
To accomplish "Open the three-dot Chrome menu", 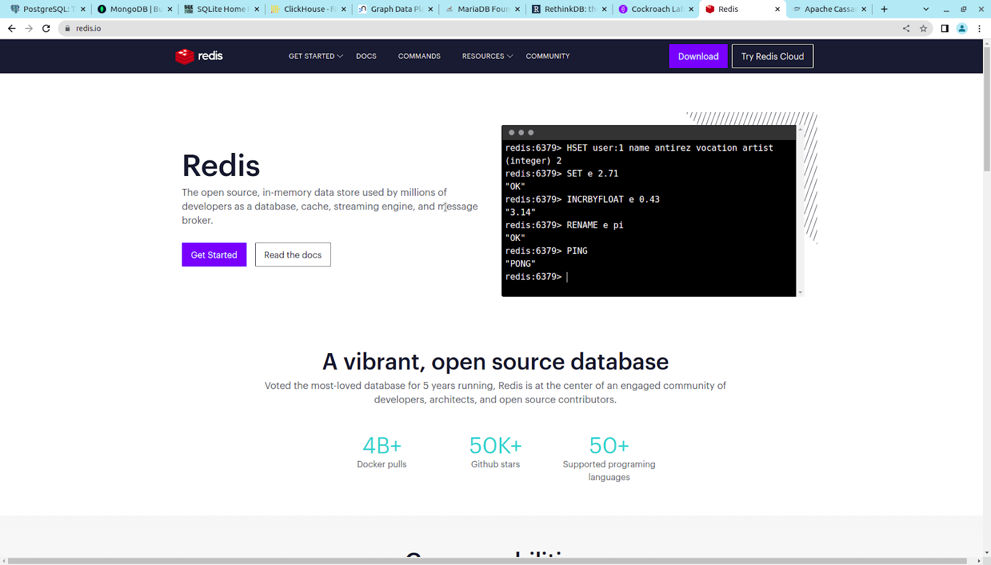I will pyautogui.click(x=979, y=28).
